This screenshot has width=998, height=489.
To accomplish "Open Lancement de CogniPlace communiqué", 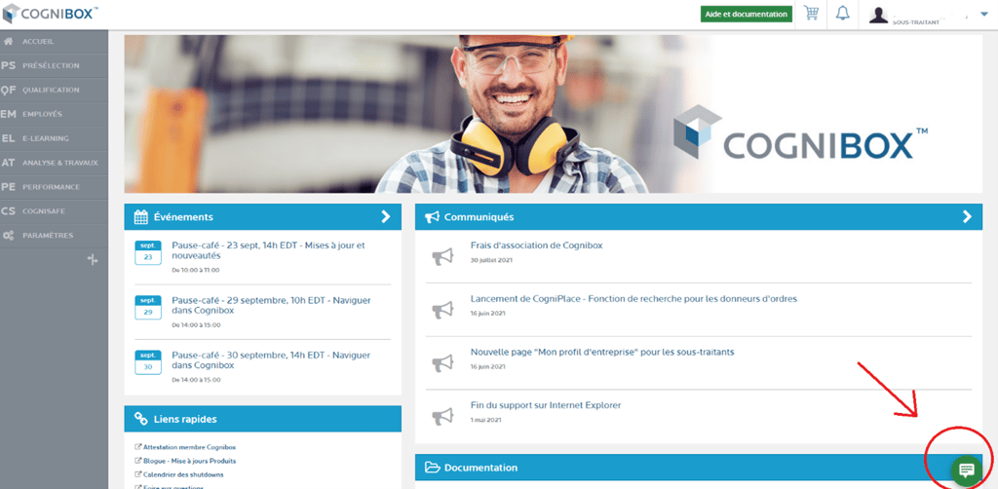I will pos(633,298).
